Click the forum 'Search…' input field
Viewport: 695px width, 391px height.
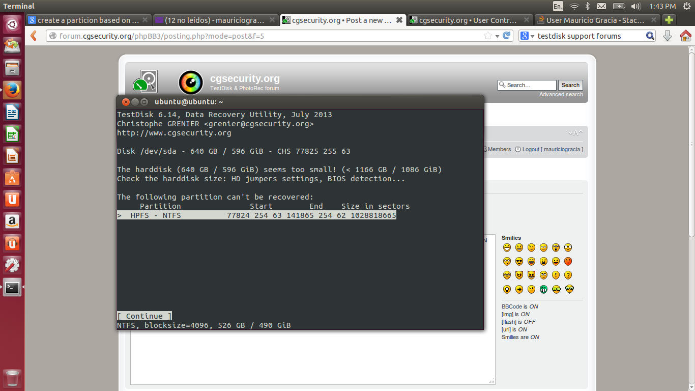(x=527, y=85)
